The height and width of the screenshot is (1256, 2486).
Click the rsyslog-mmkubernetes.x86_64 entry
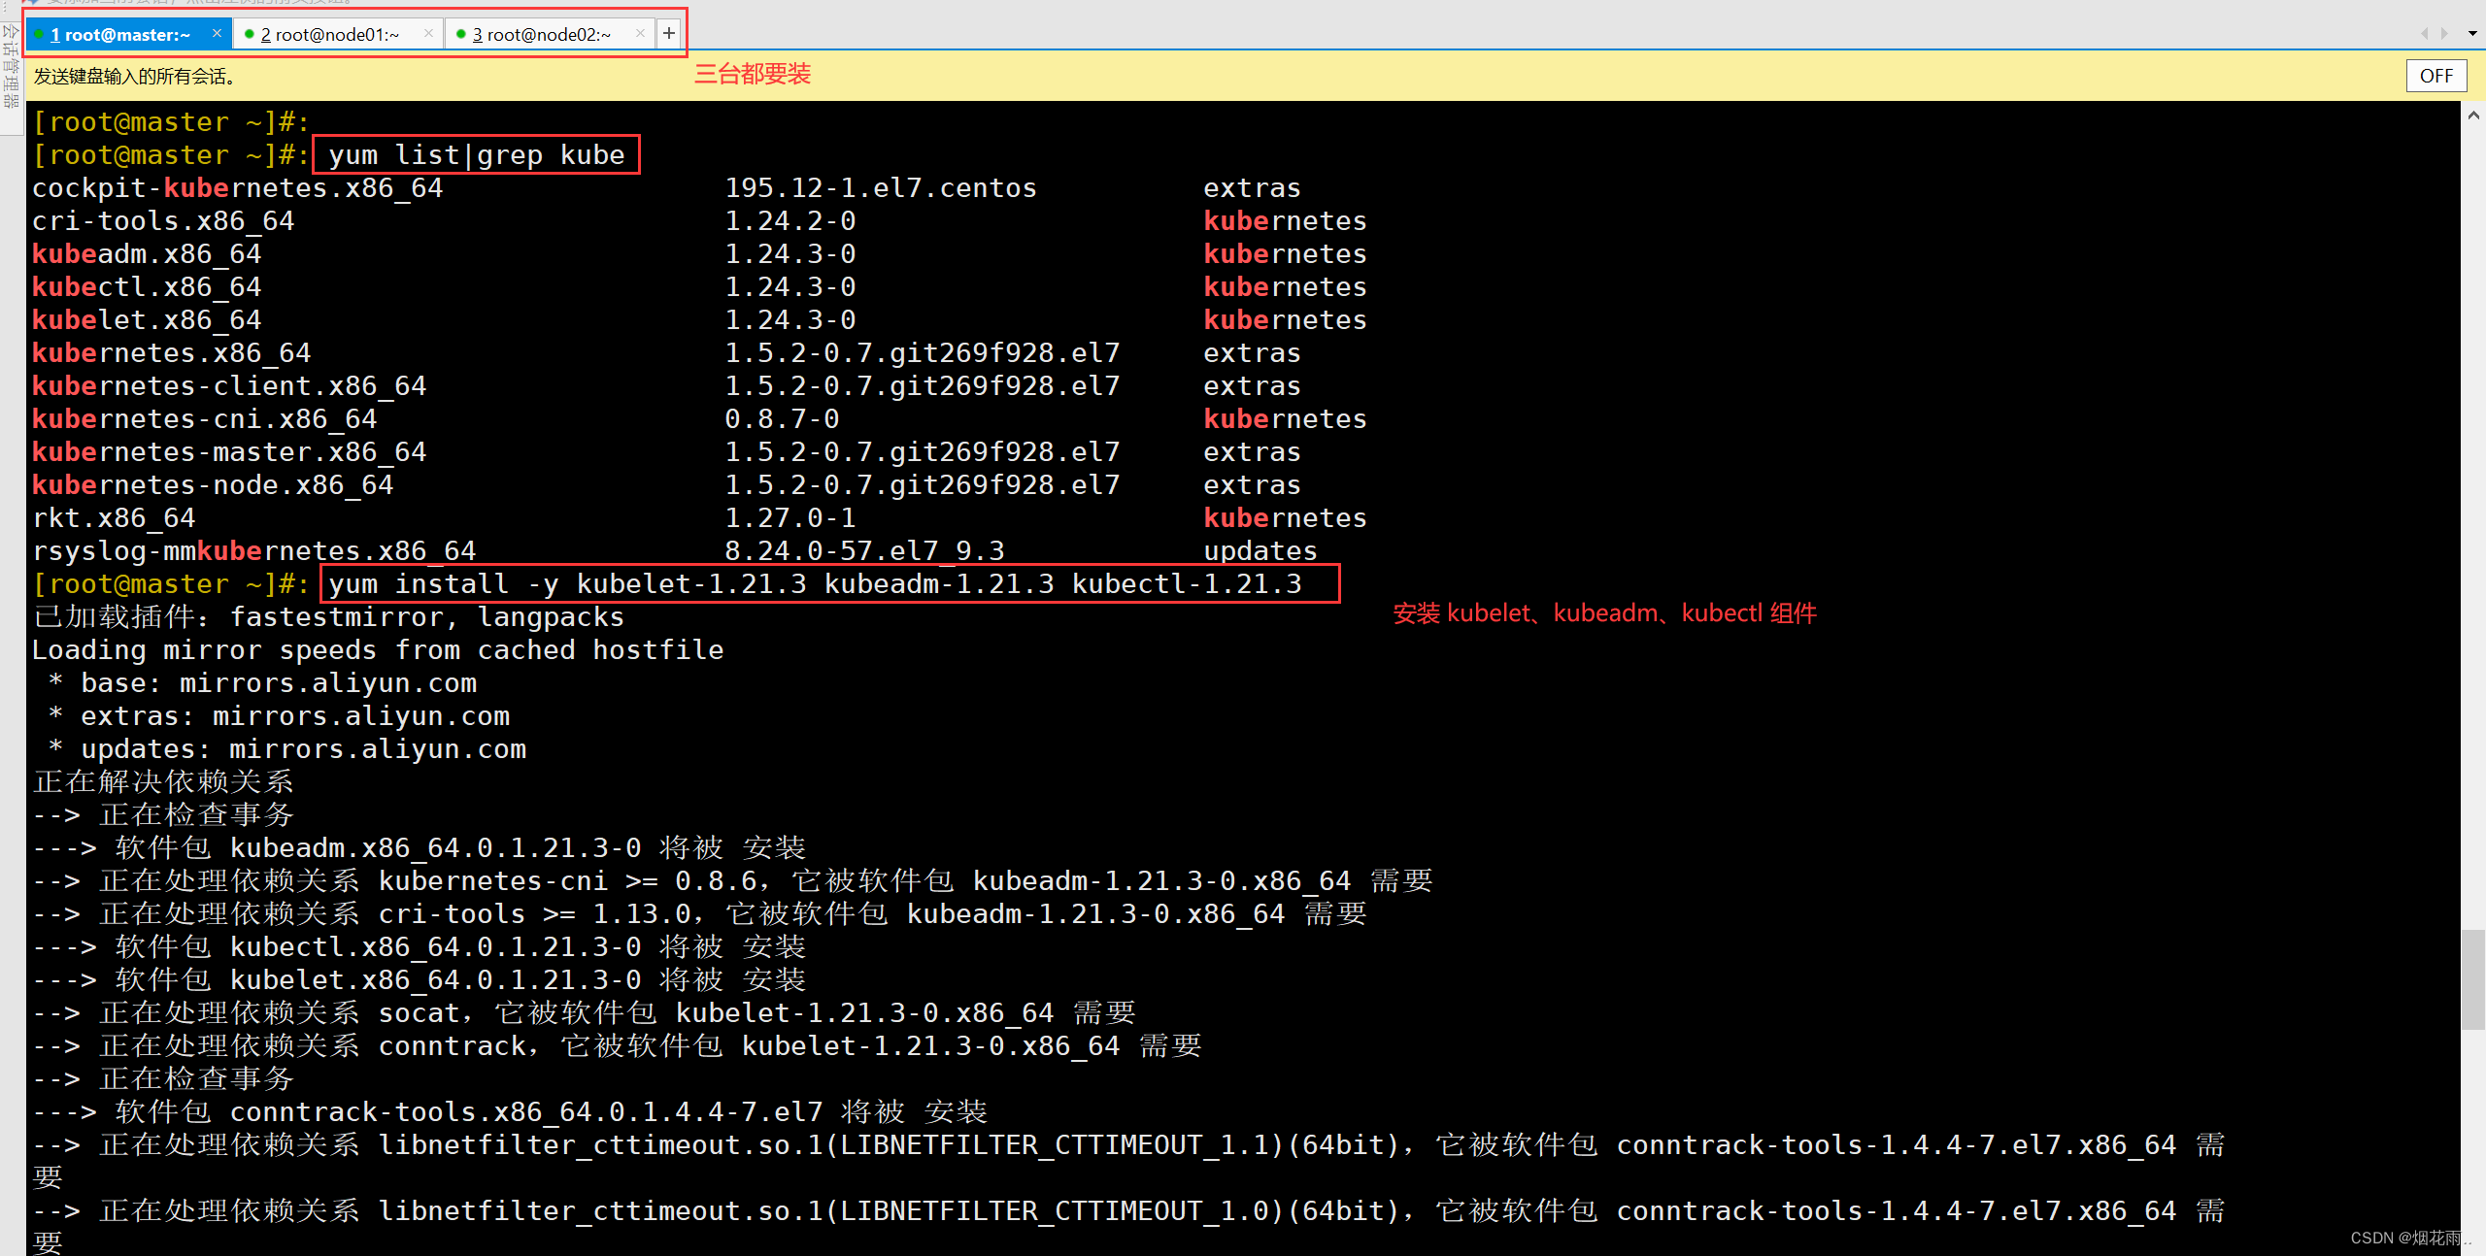point(254,551)
